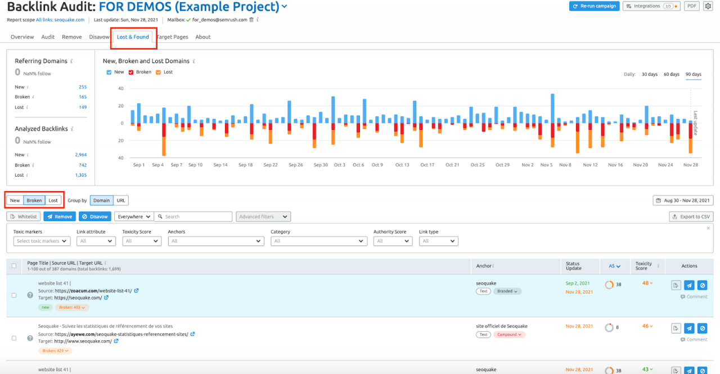The height and width of the screenshot is (374, 720).
Task: Click the Whitelist button above the table
Action: click(24, 217)
